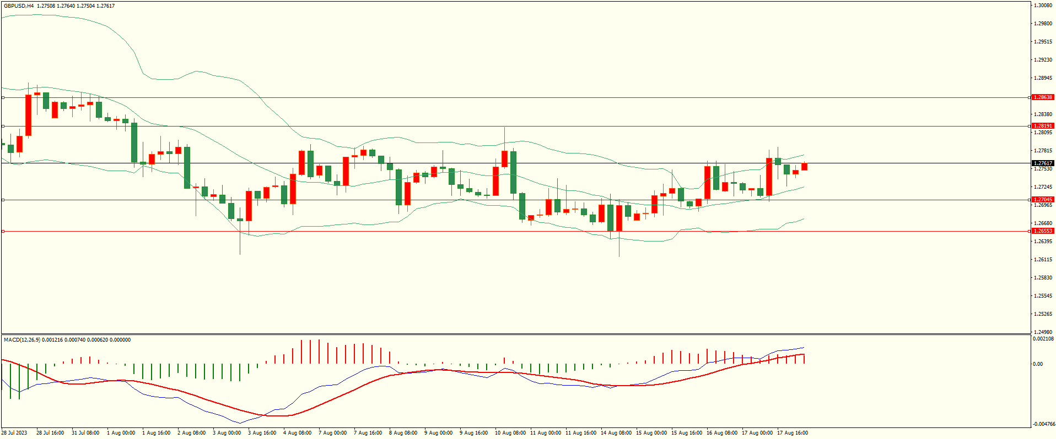1056x439 pixels.
Task: Click the 11 Aug 16:00 time label
Action: click(x=581, y=433)
